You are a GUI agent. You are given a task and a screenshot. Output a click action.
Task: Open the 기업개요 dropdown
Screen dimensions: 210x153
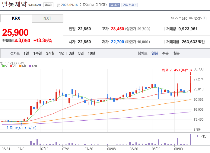(x=129, y=5)
